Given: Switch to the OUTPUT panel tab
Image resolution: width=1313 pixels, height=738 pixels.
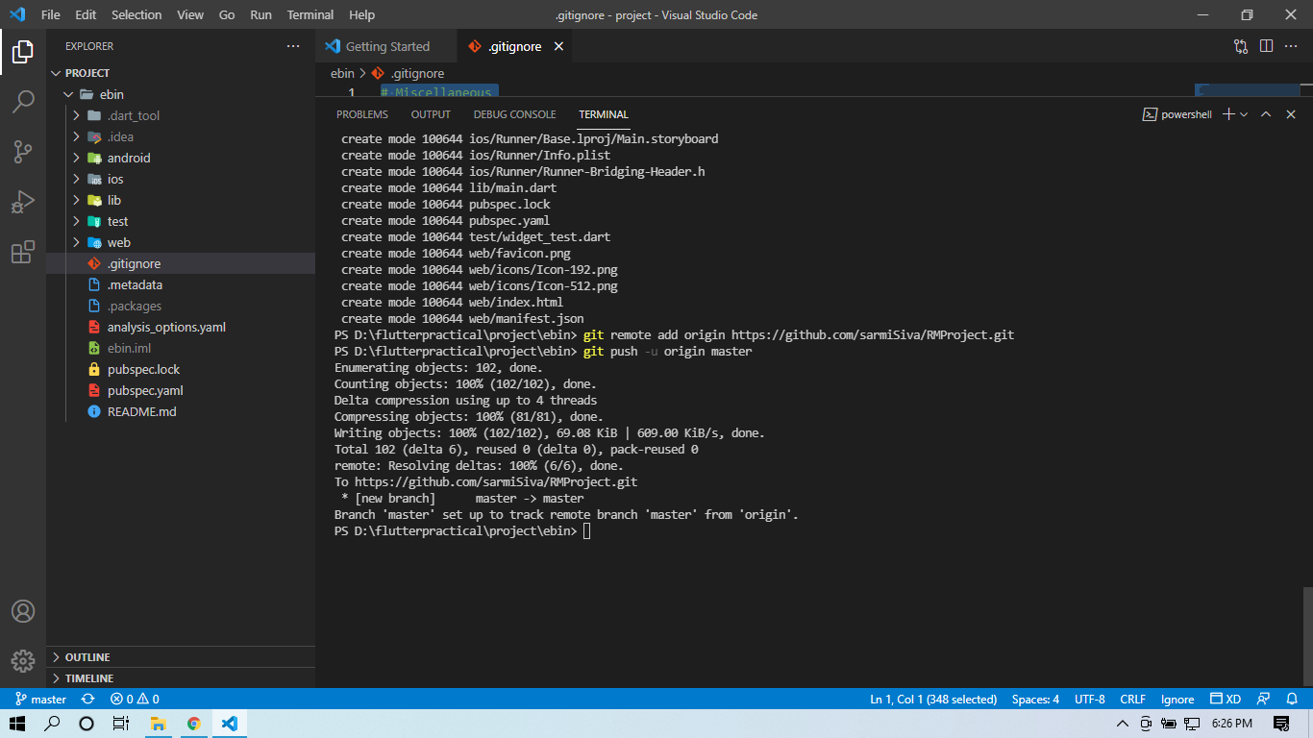Looking at the screenshot, I should (x=431, y=114).
